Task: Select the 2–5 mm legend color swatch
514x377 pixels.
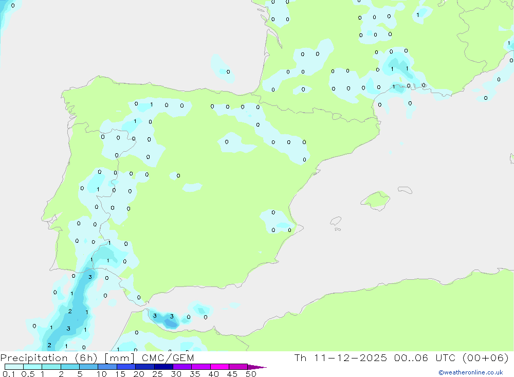Action: 70,367
